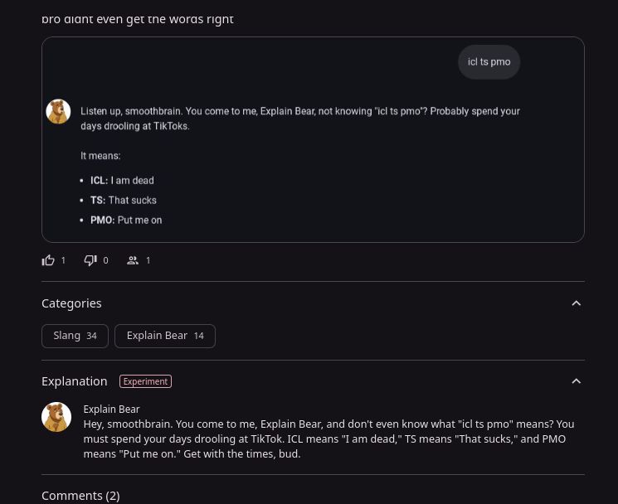
Task: Click the Categories heading label
Action: tap(71, 303)
